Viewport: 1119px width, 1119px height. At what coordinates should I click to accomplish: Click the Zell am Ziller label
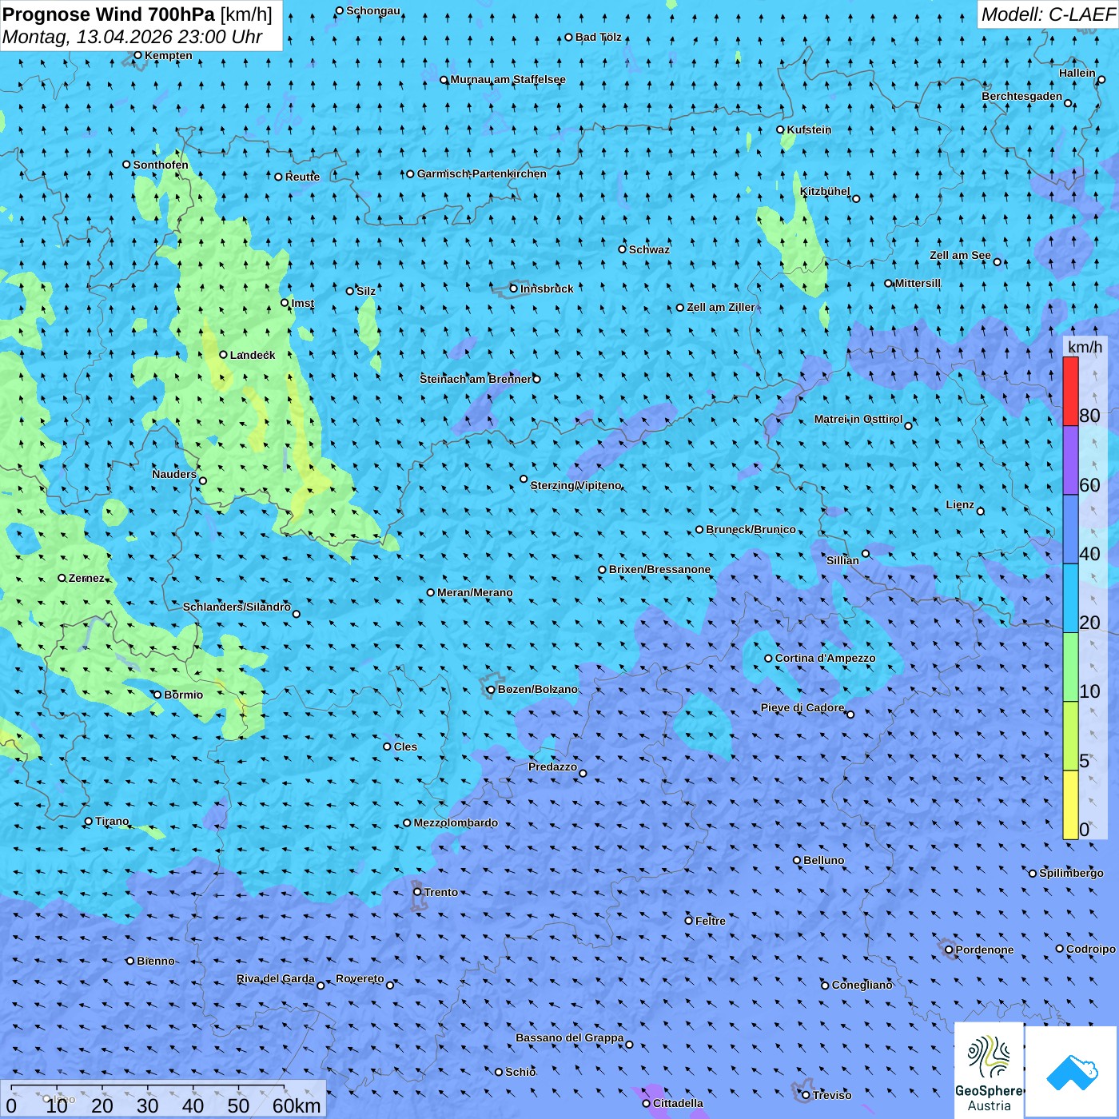pyautogui.click(x=721, y=307)
